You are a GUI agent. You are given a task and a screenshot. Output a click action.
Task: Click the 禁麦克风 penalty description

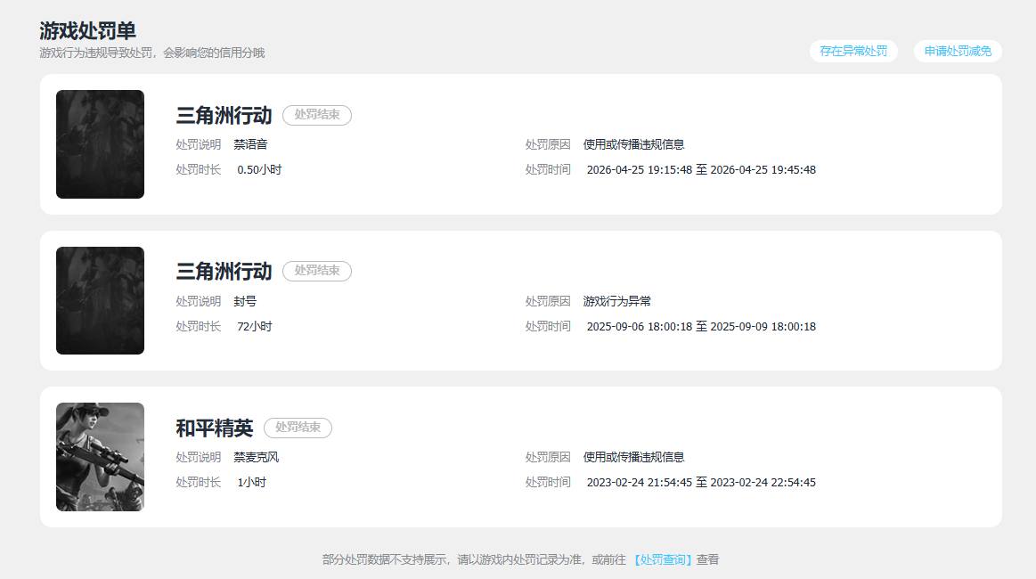click(257, 457)
